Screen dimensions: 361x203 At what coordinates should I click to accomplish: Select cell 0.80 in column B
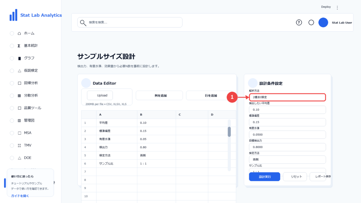tap(157, 147)
